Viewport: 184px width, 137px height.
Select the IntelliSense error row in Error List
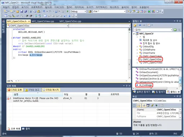[x=69, y=99]
